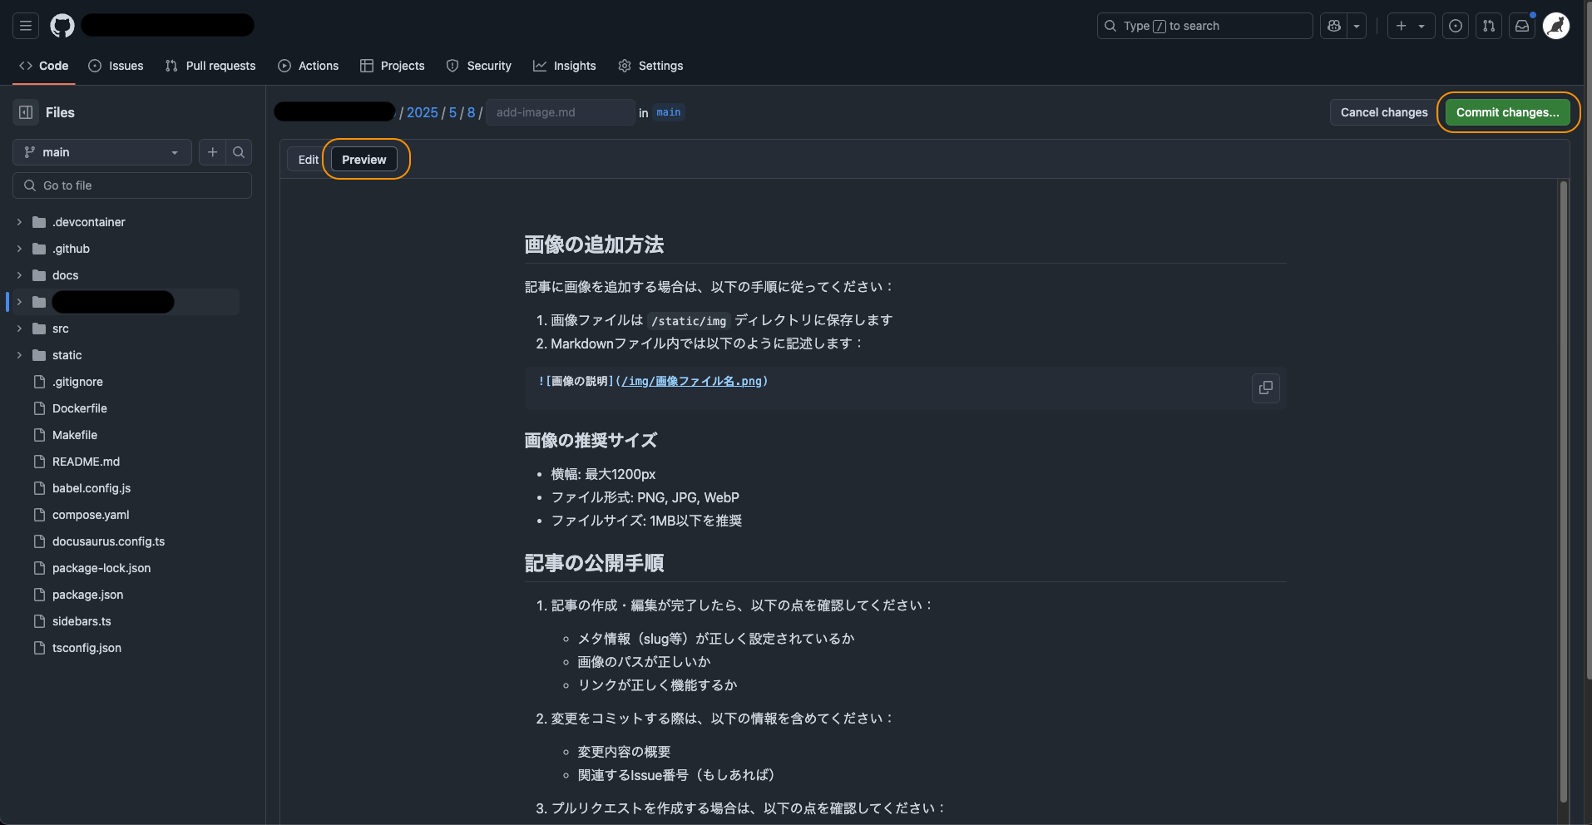Image resolution: width=1592 pixels, height=825 pixels.
Task: Expand the .devcontainer folder
Action: (x=19, y=222)
